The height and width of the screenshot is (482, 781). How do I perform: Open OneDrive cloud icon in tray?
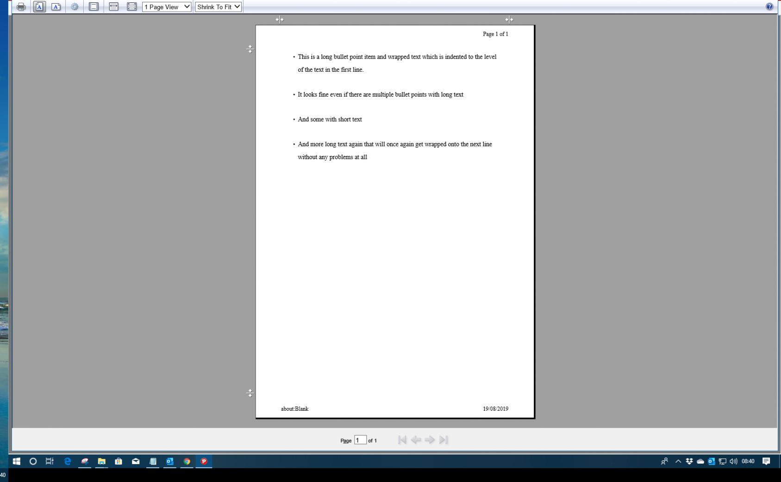700,461
